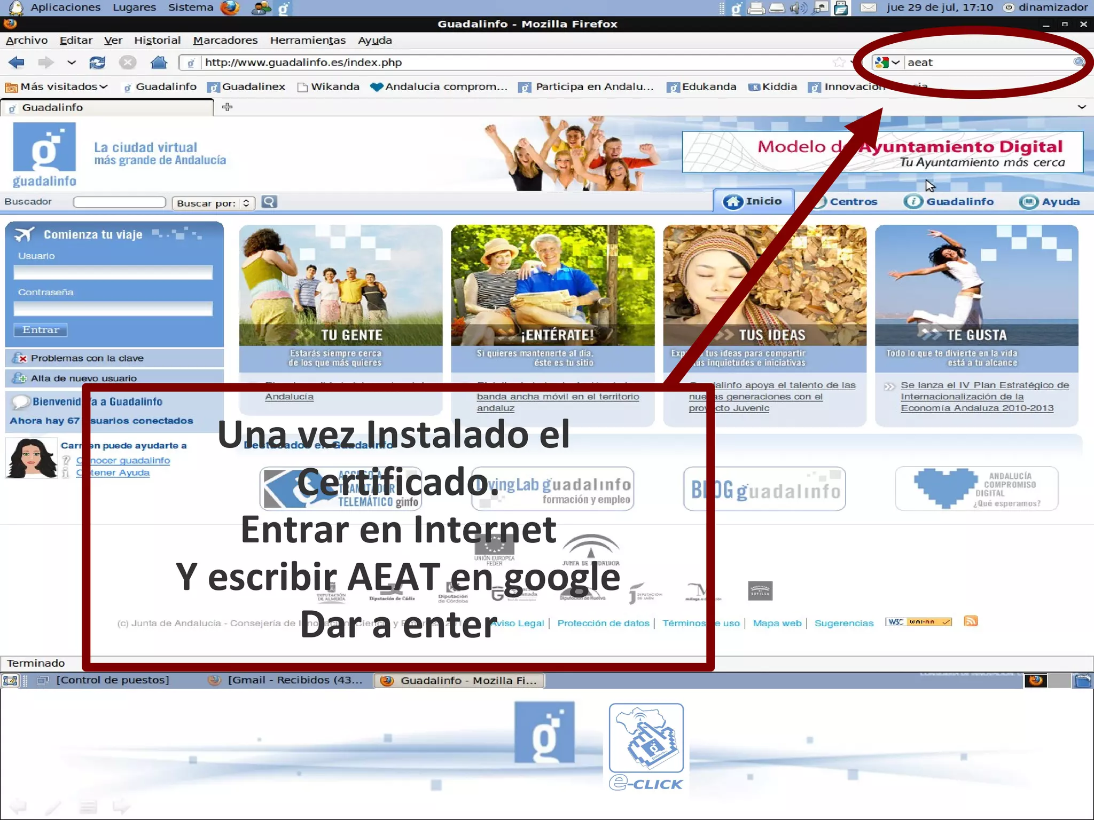Switch to the Centros tab
Image resolution: width=1094 pixels, height=820 pixels.
click(x=853, y=201)
